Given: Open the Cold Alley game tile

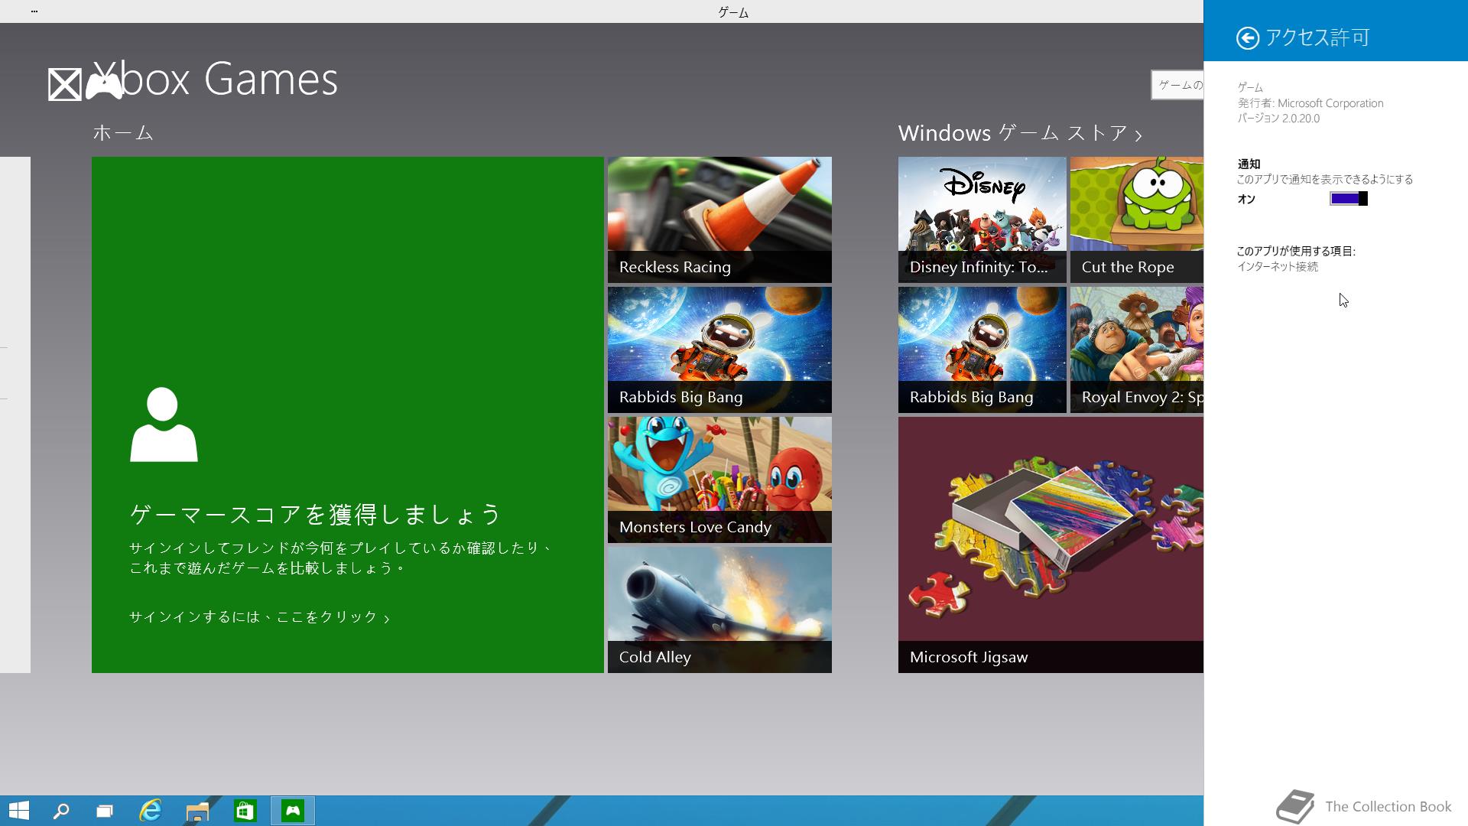Looking at the screenshot, I should 719,610.
